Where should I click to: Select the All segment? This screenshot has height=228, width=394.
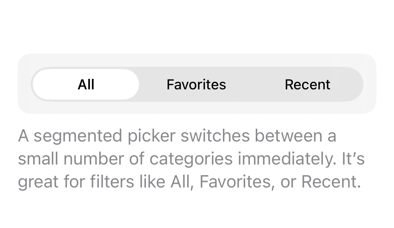tap(86, 85)
